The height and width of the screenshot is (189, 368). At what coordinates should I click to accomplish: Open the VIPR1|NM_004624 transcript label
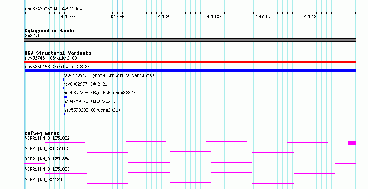pyautogui.click(x=43, y=179)
